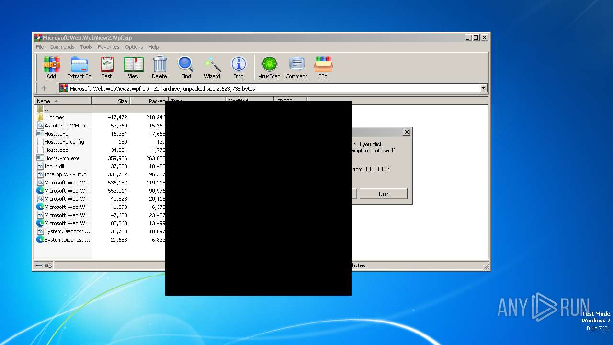Click the drive icon in status bar
613x345 pixels.
39,265
